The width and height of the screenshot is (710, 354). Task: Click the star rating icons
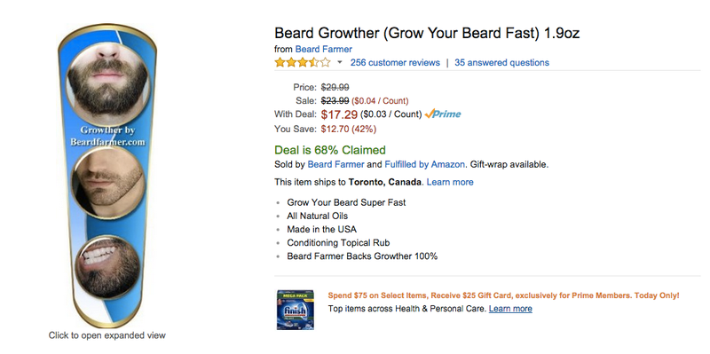point(303,62)
